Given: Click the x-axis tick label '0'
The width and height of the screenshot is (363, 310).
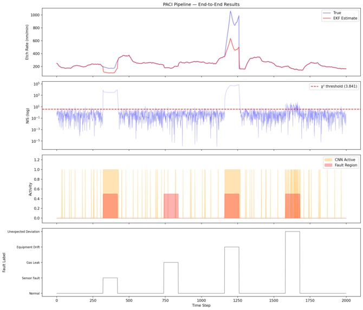Looking at the screenshot, I should (57, 300).
